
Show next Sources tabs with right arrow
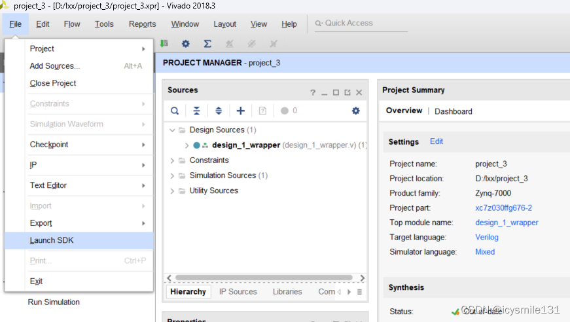349,292
